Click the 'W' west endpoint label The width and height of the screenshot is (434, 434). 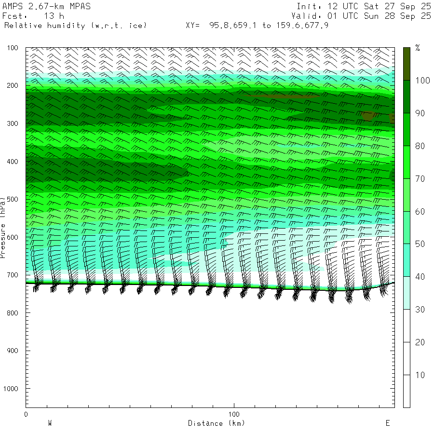tap(50, 423)
